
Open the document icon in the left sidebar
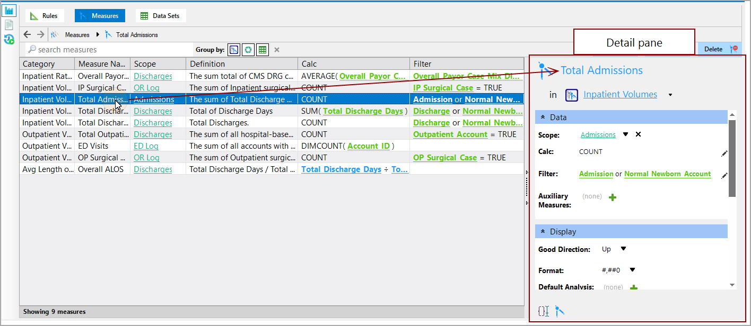[x=8, y=24]
